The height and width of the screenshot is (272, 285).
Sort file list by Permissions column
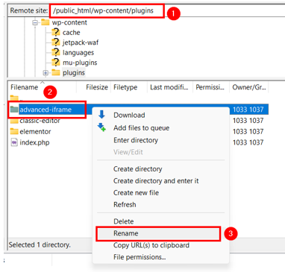click(211, 87)
